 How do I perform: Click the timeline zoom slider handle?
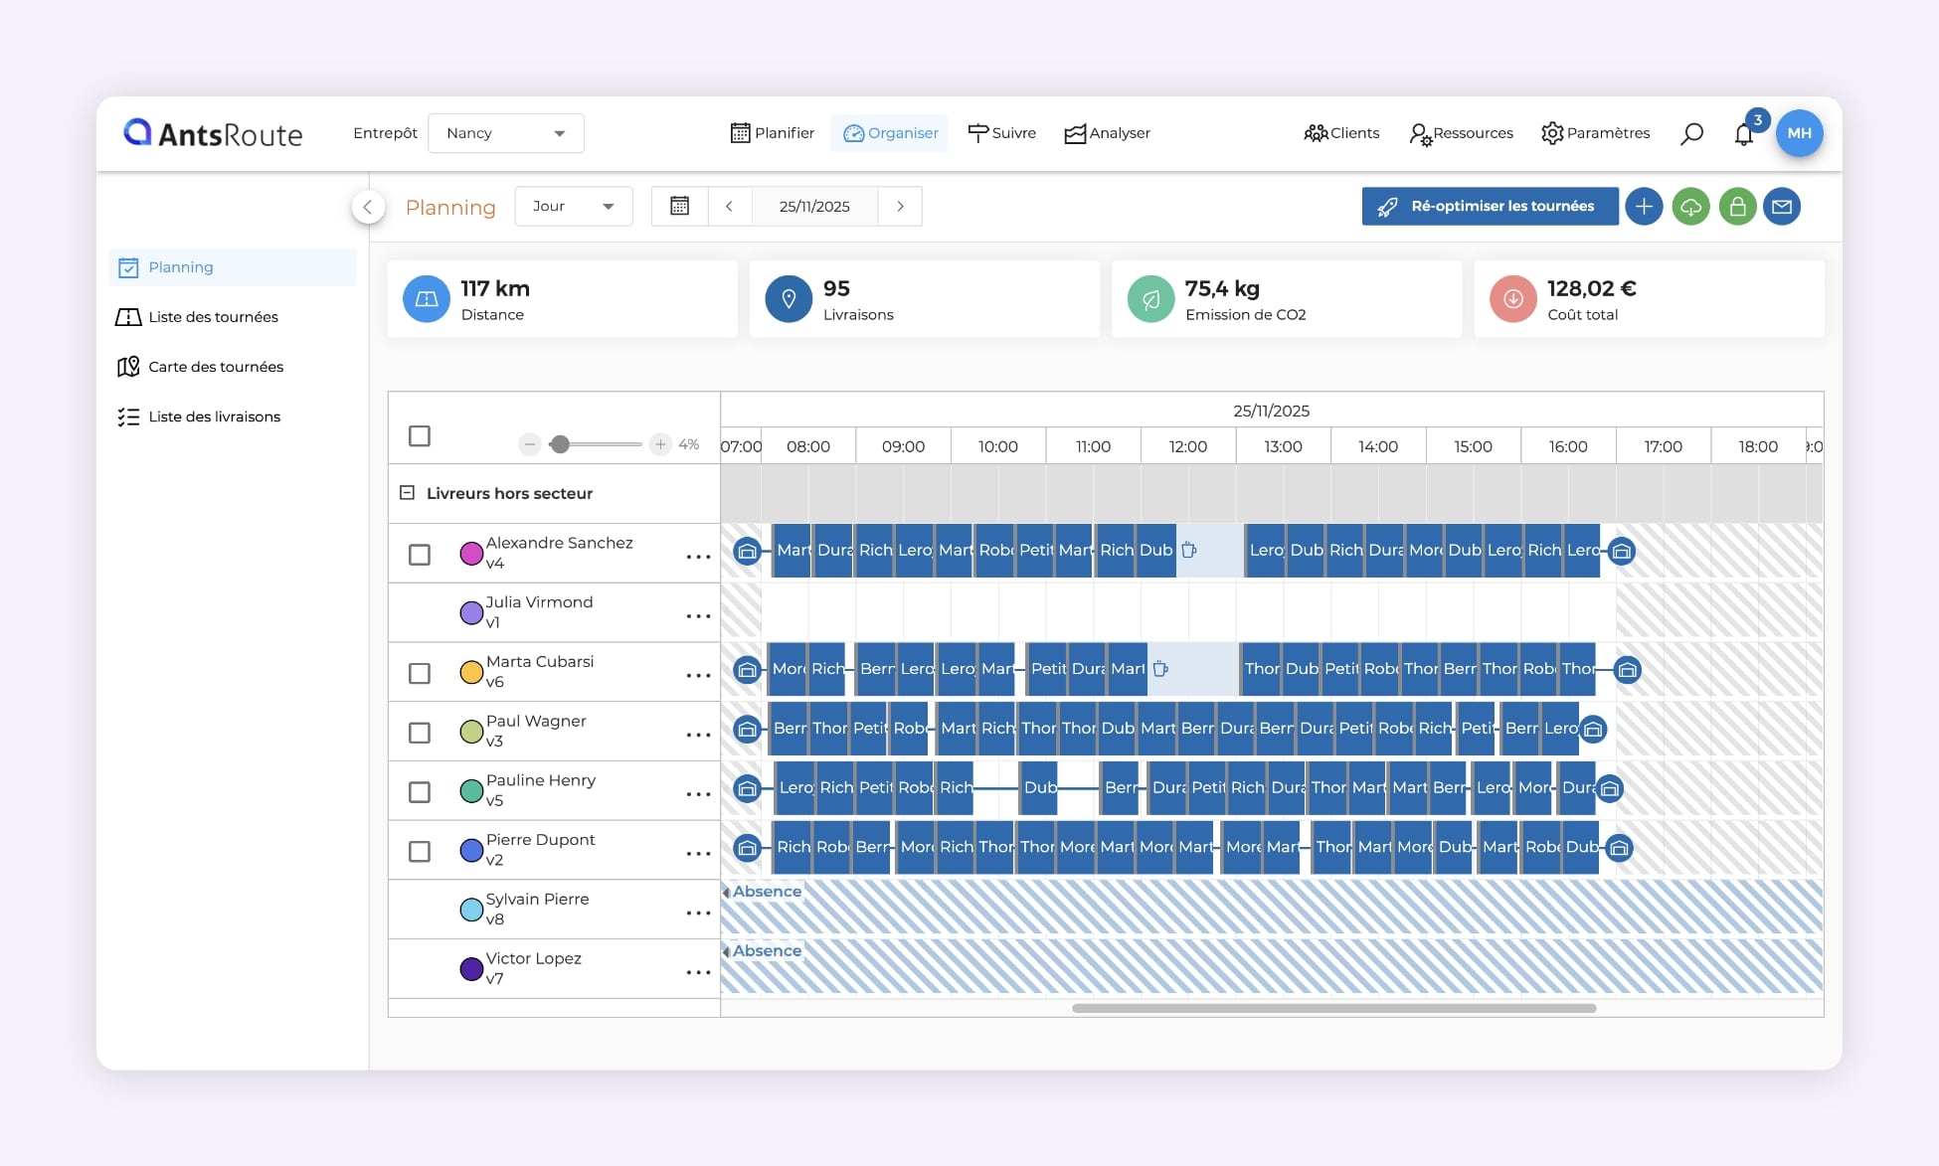pyautogui.click(x=560, y=444)
